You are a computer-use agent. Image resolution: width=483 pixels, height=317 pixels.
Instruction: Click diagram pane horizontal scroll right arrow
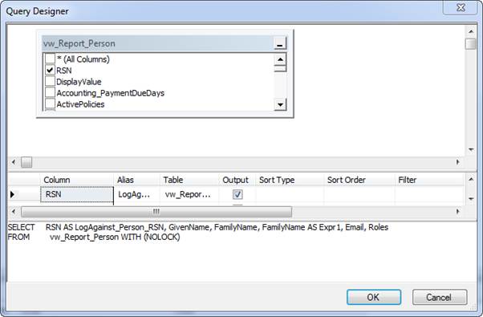pos(458,162)
